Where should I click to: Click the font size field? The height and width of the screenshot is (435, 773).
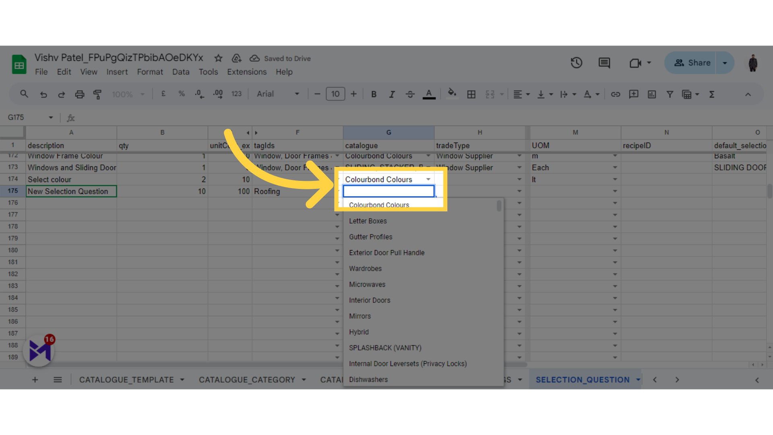(x=335, y=94)
